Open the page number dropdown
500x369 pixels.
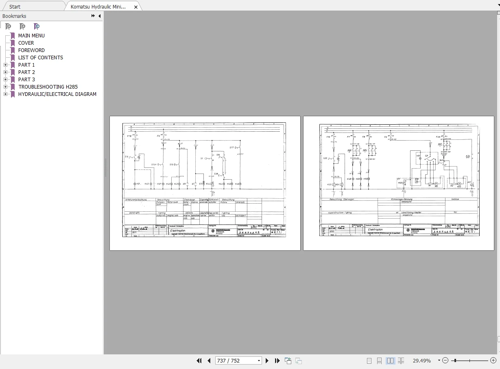pos(259,361)
